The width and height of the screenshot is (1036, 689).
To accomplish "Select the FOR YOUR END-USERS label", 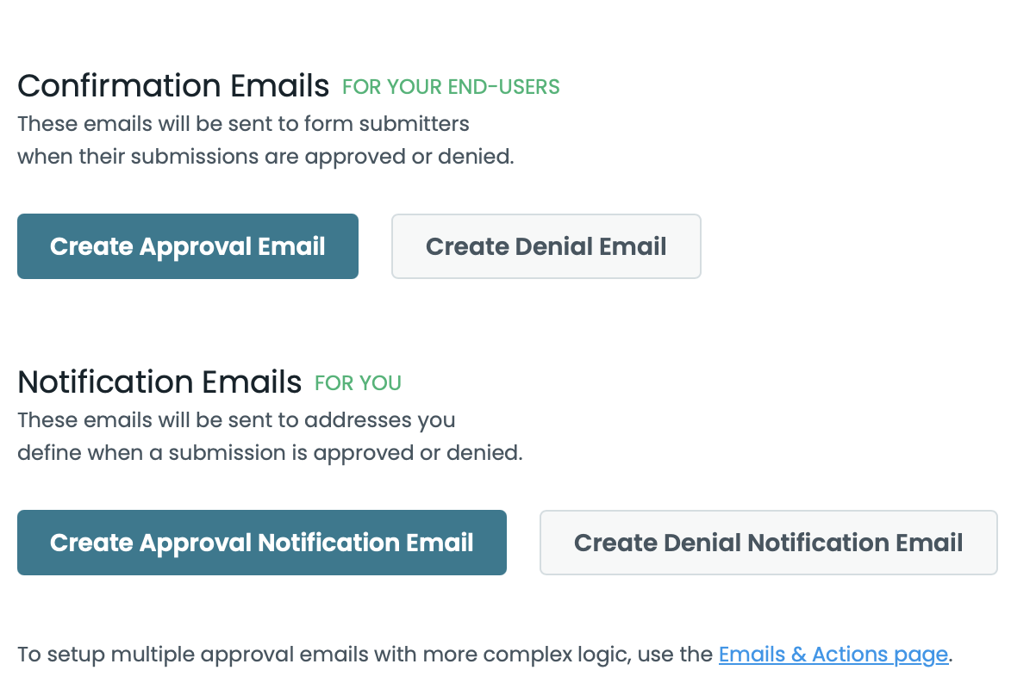I will pyautogui.click(x=451, y=87).
